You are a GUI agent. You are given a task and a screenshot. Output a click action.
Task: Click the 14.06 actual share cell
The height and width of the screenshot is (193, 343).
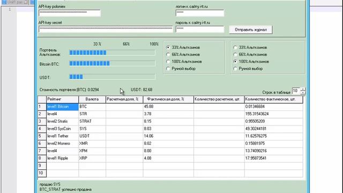tap(168, 136)
